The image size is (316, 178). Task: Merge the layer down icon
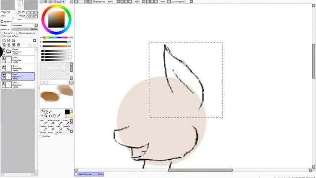click(9, 45)
